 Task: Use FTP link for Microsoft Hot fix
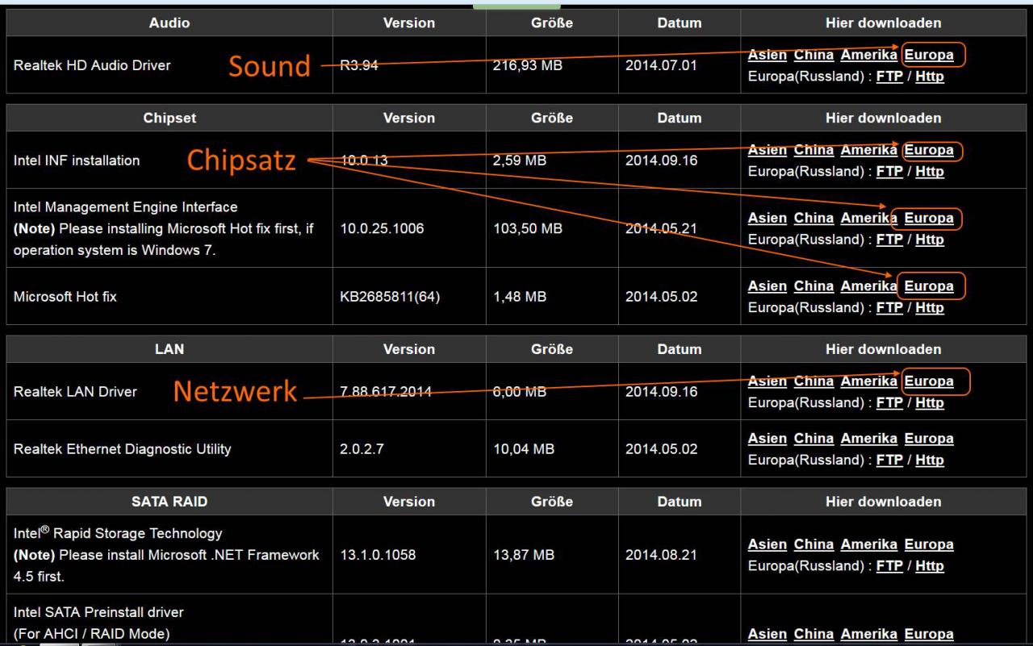tap(889, 308)
